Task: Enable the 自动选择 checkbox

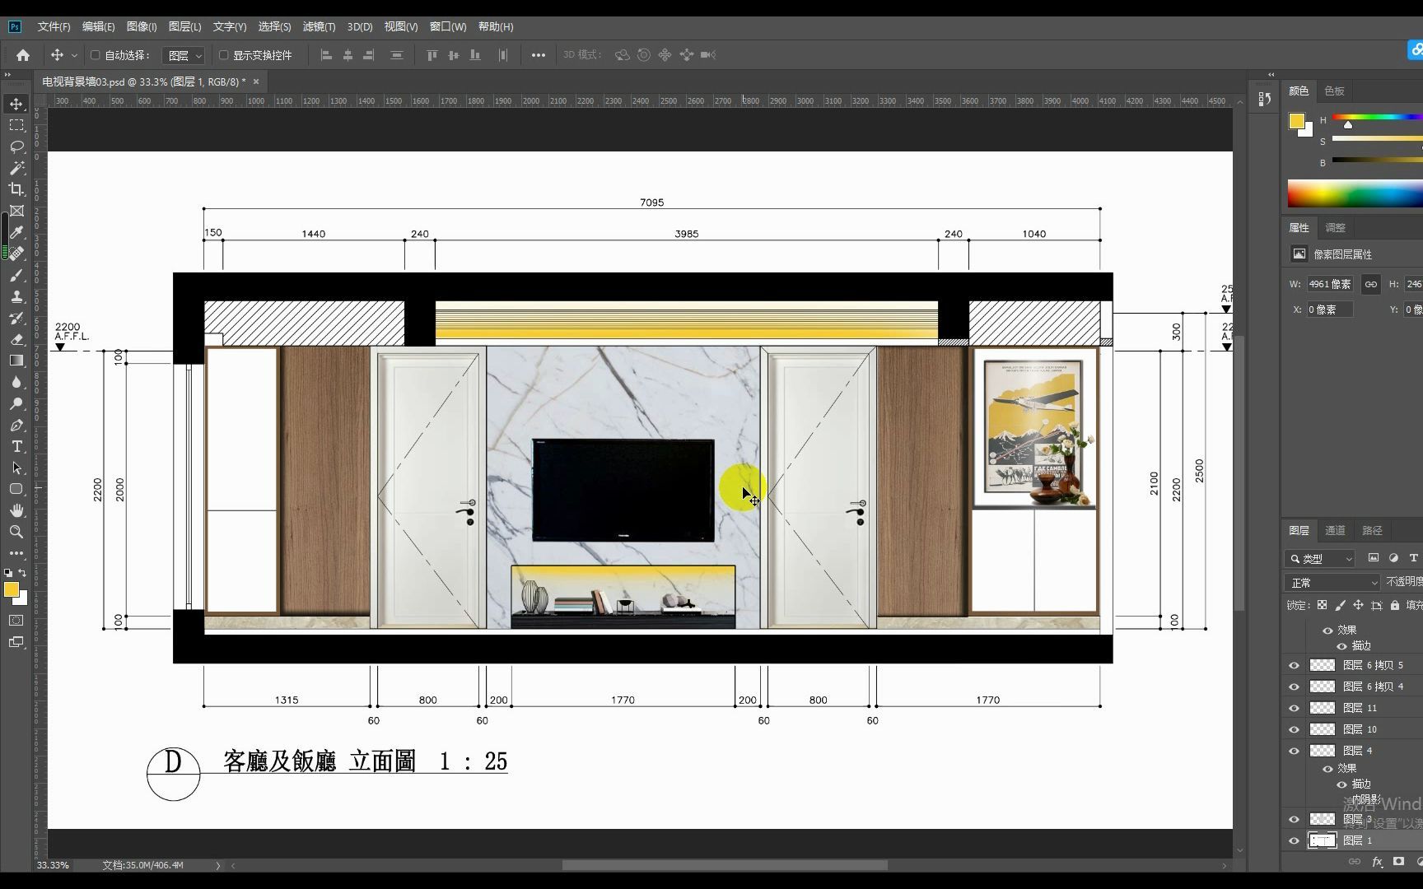Action: click(95, 55)
